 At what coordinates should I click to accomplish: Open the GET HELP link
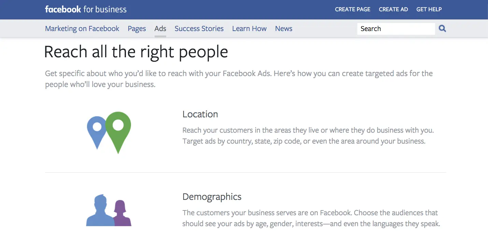coord(429,10)
